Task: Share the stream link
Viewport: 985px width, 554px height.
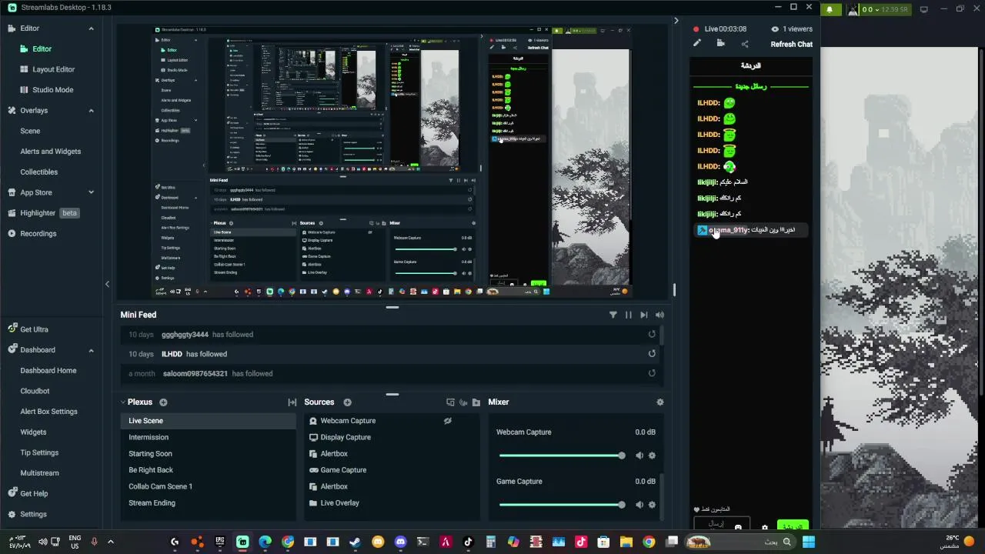Action: [744, 44]
